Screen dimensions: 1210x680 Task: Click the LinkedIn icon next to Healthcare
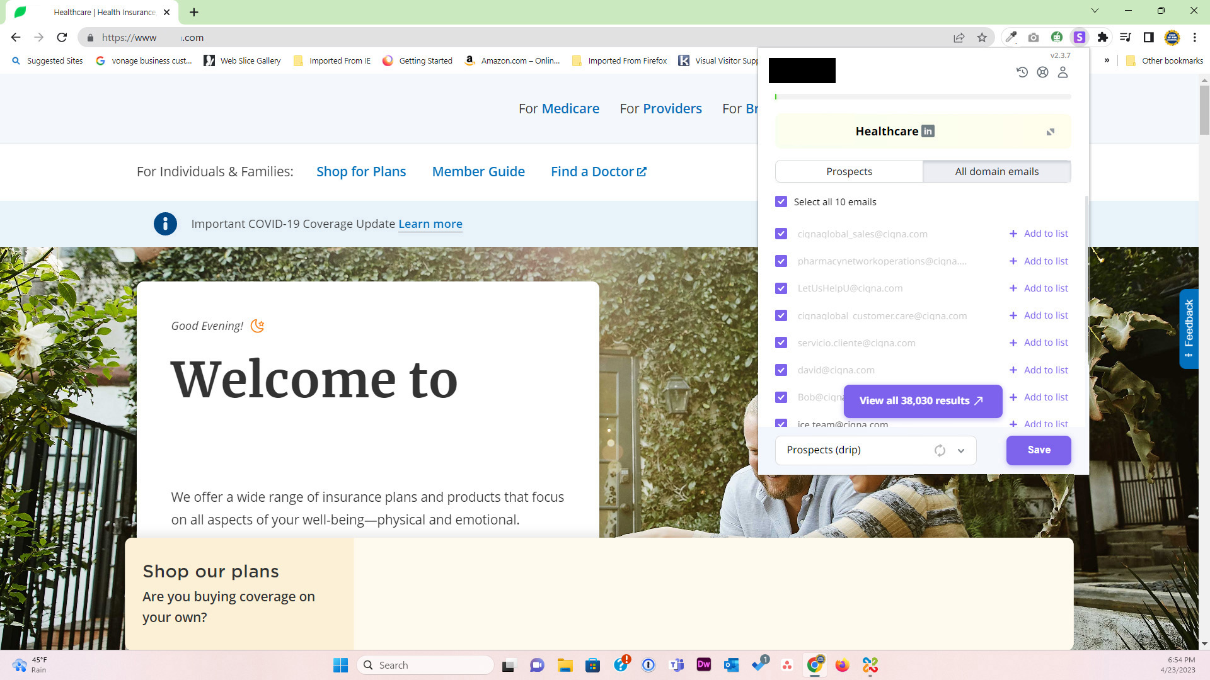point(928,131)
